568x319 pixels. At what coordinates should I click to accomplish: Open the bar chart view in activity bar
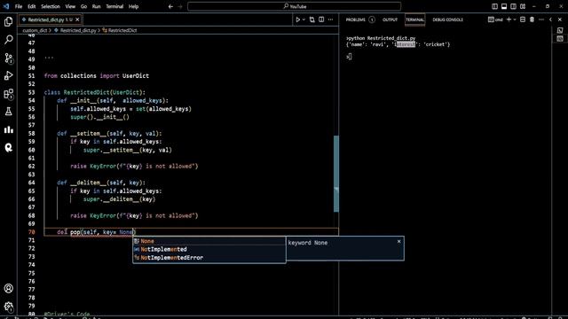8,129
